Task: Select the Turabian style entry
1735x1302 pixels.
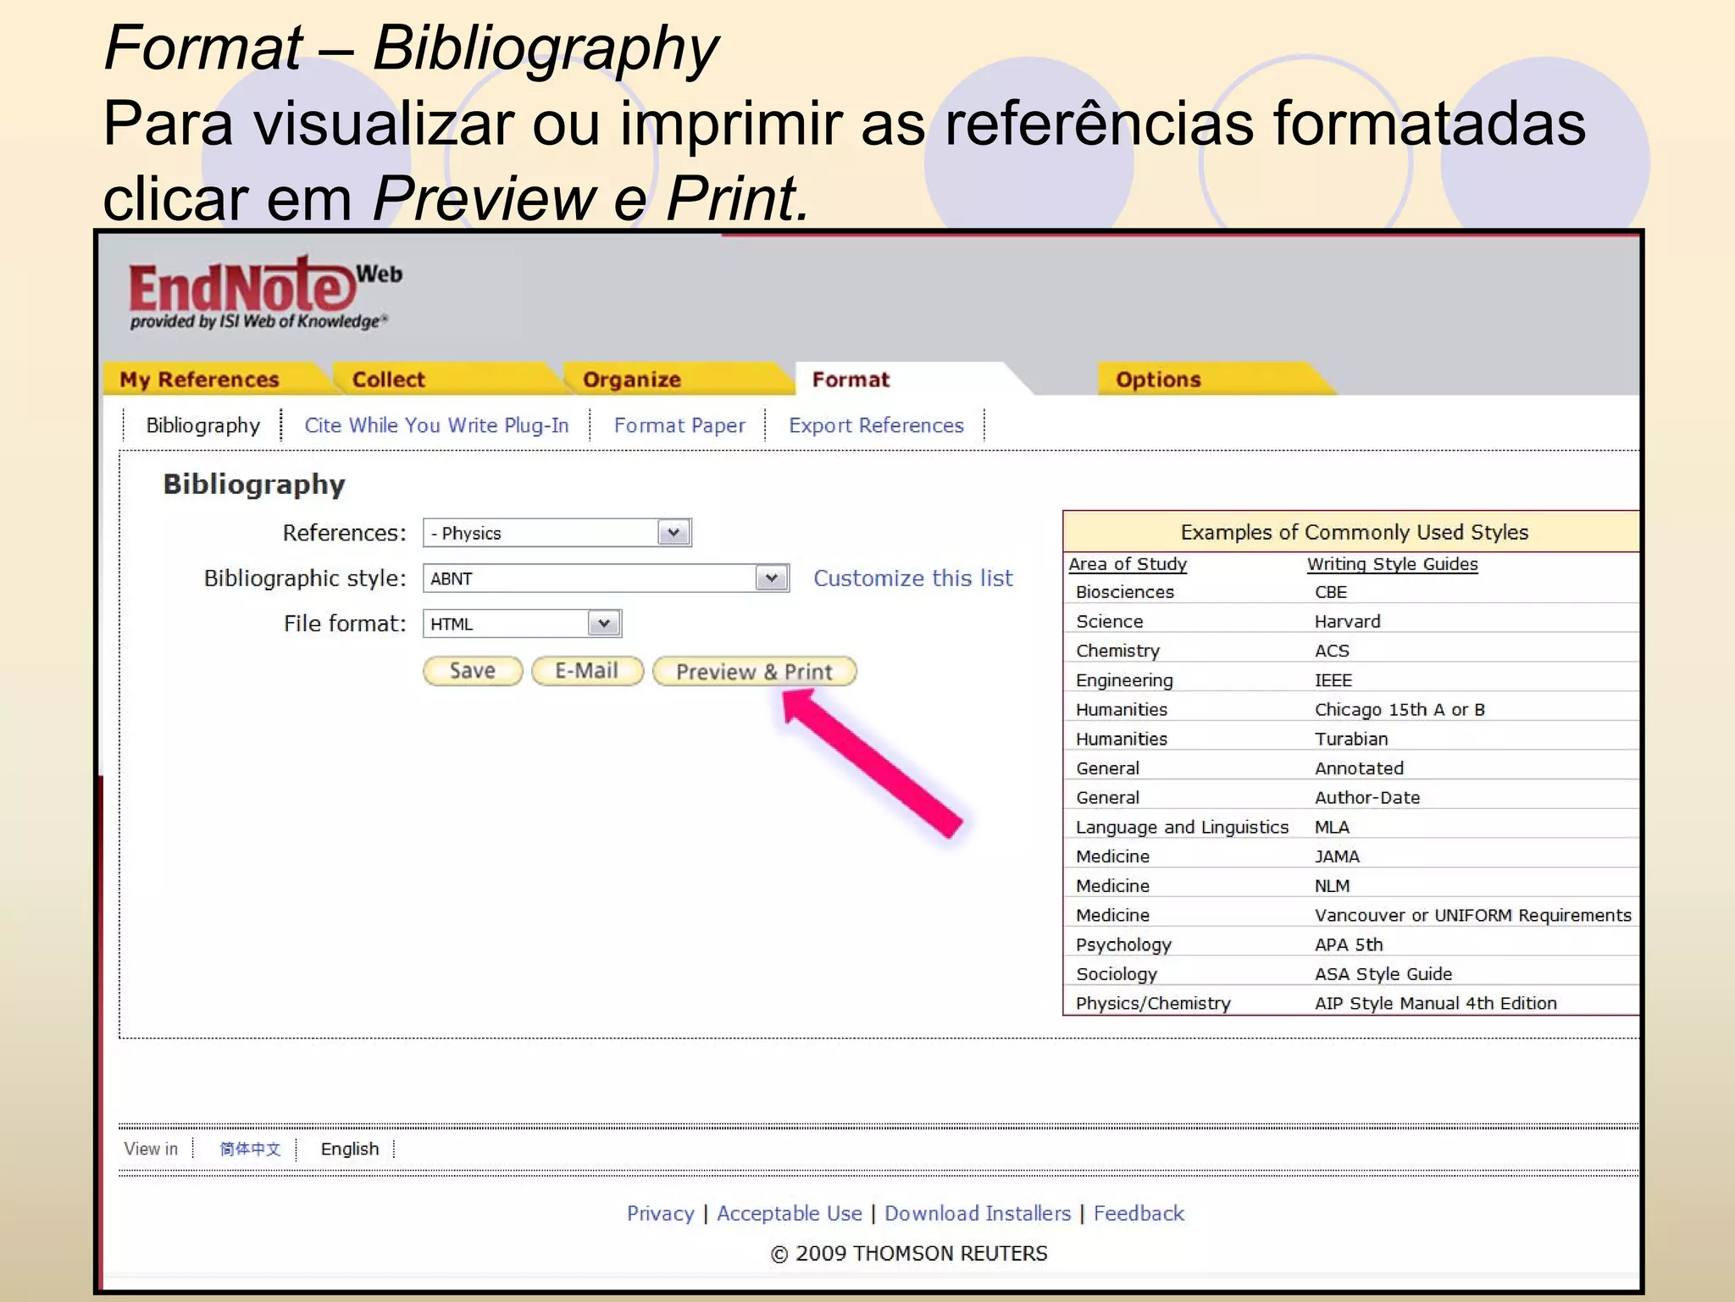Action: point(1351,739)
